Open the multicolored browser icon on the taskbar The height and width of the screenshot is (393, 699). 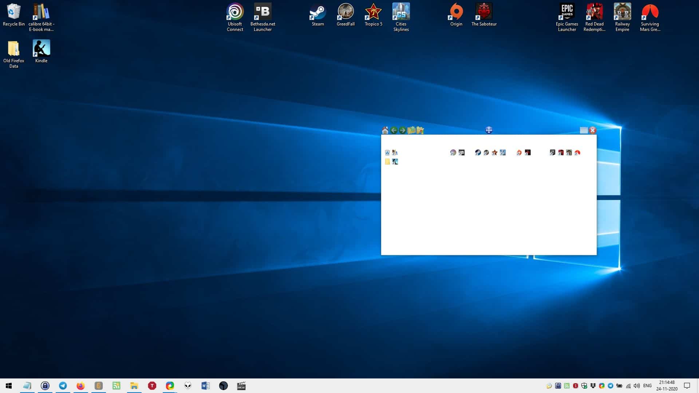[x=170, y=386]
